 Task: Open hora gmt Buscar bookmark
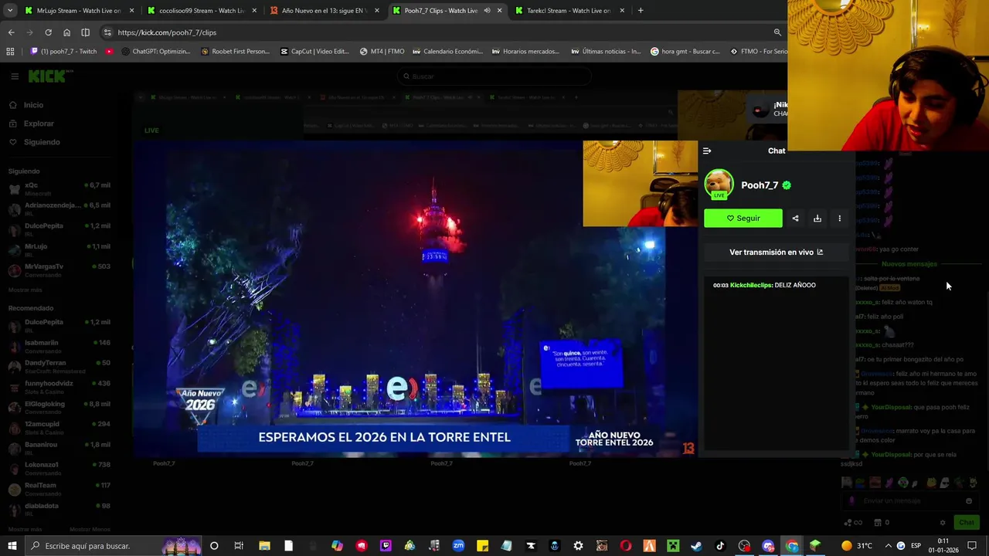pyautogui.click(x=685, y=52)
